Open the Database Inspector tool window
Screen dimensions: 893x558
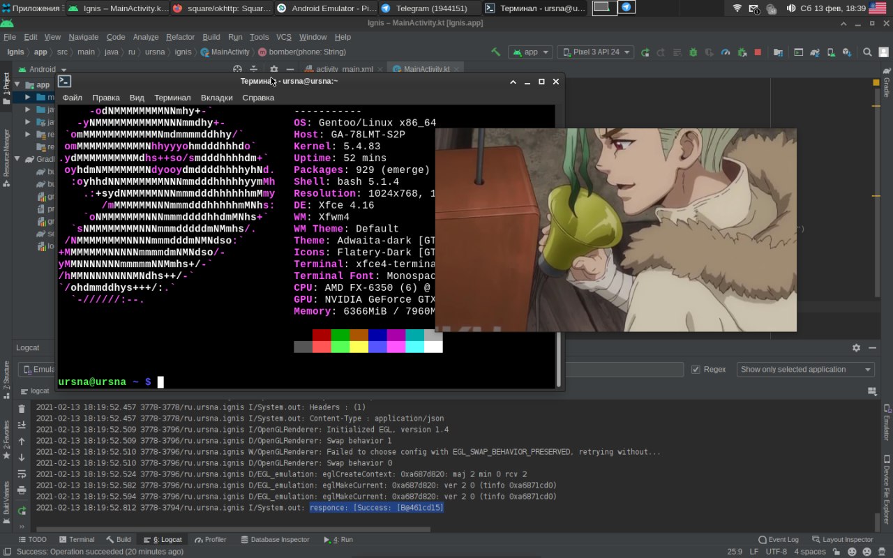pos(275,540)
